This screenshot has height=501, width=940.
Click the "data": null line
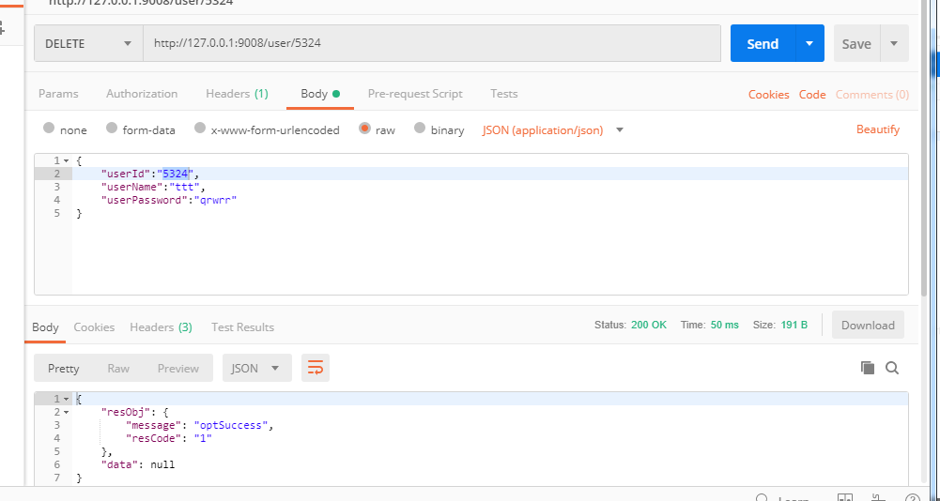pos(138,464)
